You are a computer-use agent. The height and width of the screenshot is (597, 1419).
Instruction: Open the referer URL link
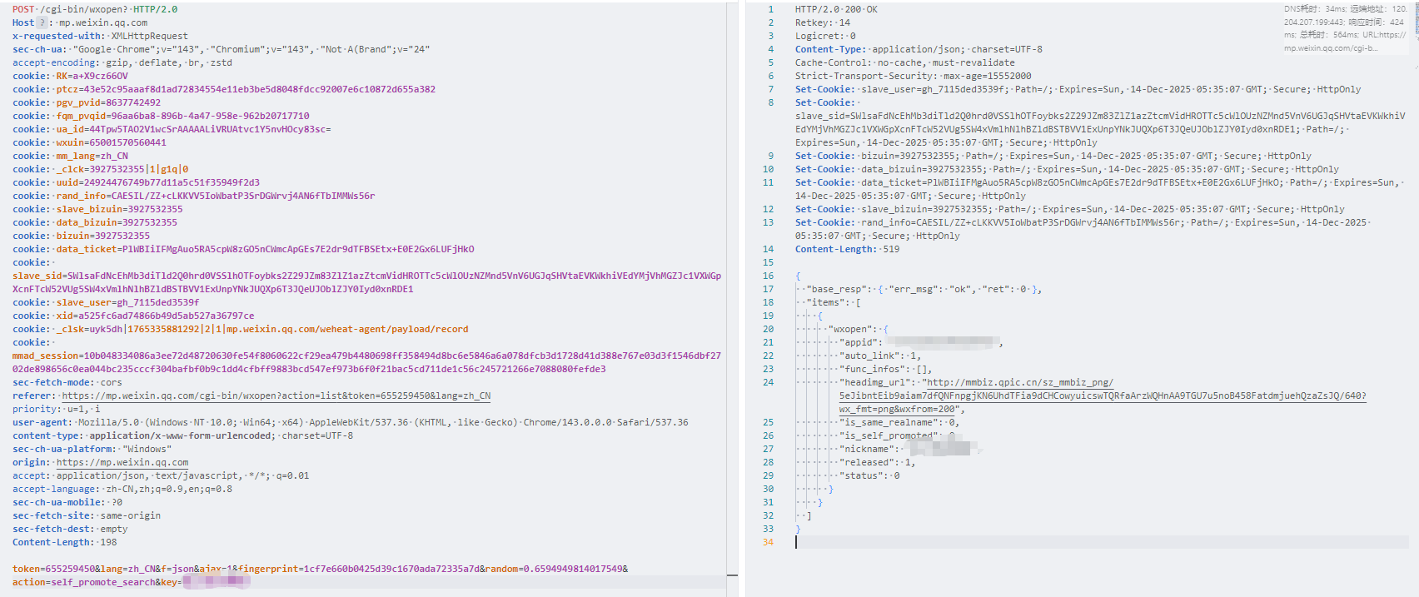tap(276, 396)
